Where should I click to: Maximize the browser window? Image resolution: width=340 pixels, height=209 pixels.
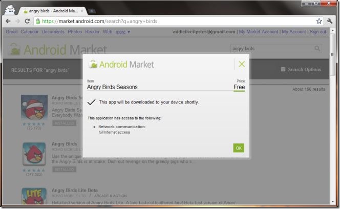[x=316, y=3]
